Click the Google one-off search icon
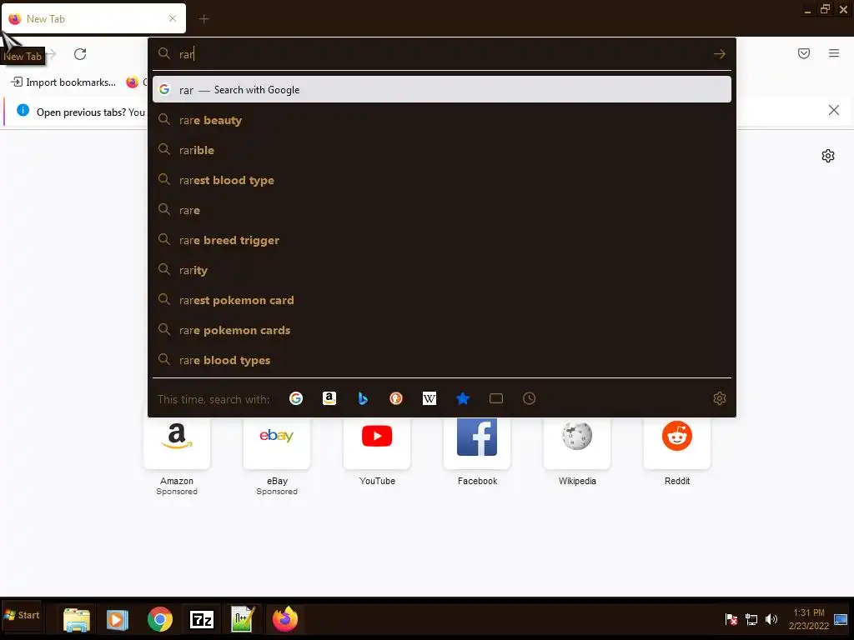This screenshot has width=854, height=640. (296, 398)
